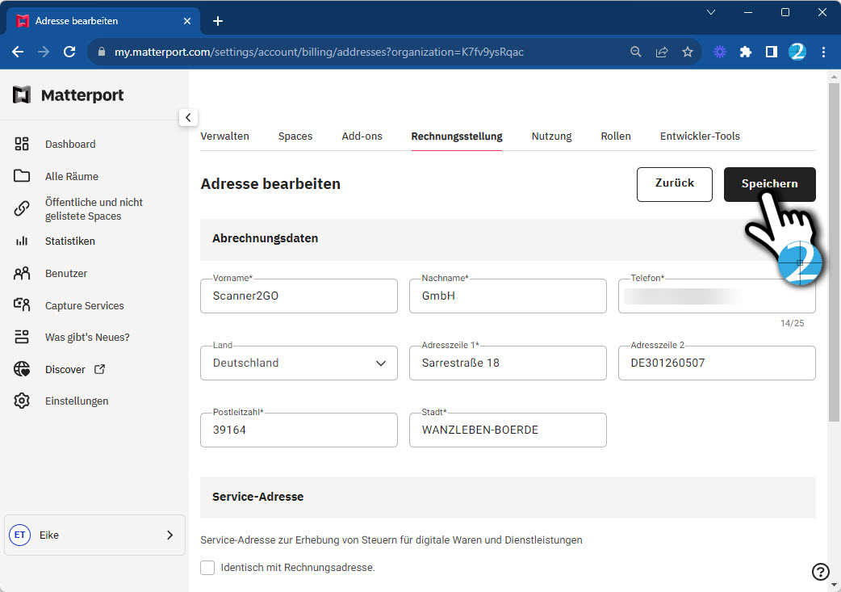Click the Adresszeile 1 field
This screenshot has height=592, width=841.
click(x=508, y=363)
